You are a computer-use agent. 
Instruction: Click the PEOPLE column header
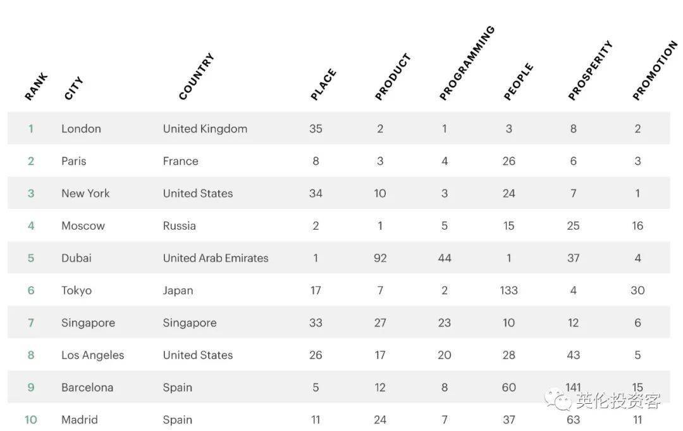click(x=519, y=82)
